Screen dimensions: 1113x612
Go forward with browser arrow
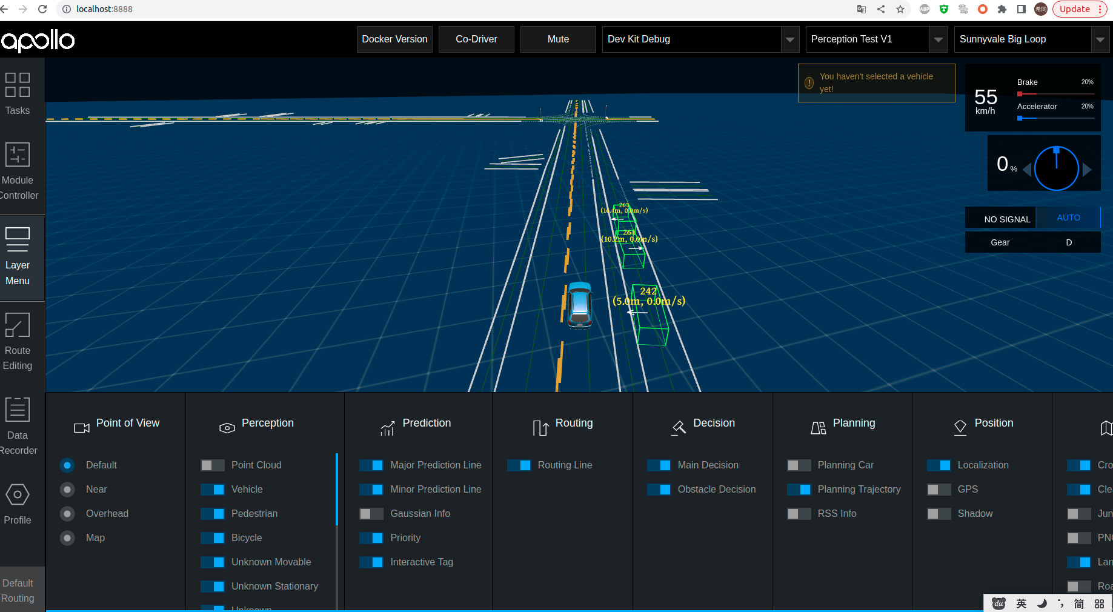[x=23, y=9]
